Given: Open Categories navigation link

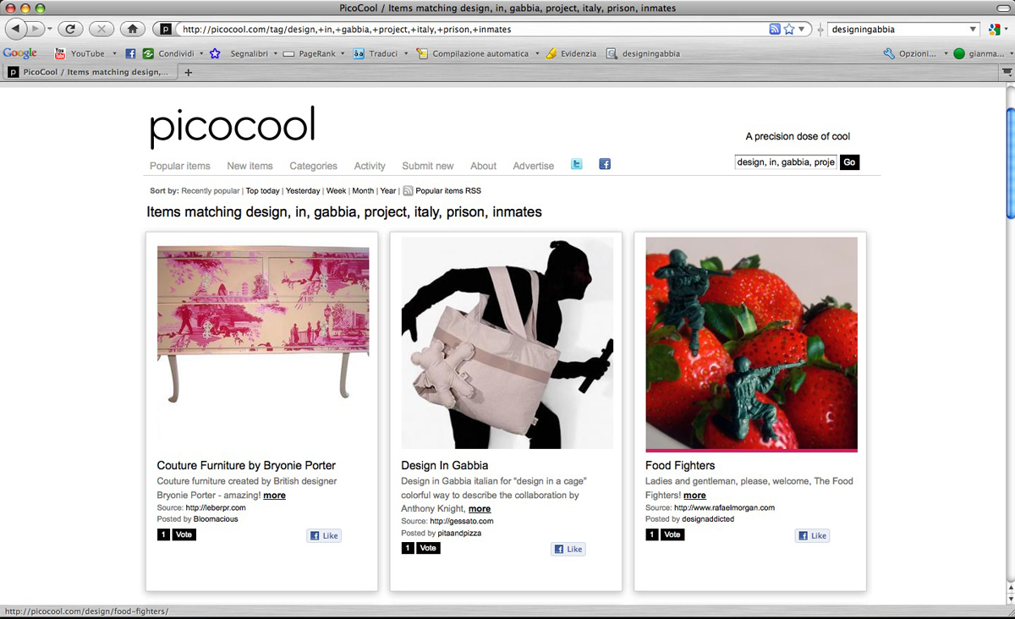Looking at the screenshot, I should tap(313, 166).
